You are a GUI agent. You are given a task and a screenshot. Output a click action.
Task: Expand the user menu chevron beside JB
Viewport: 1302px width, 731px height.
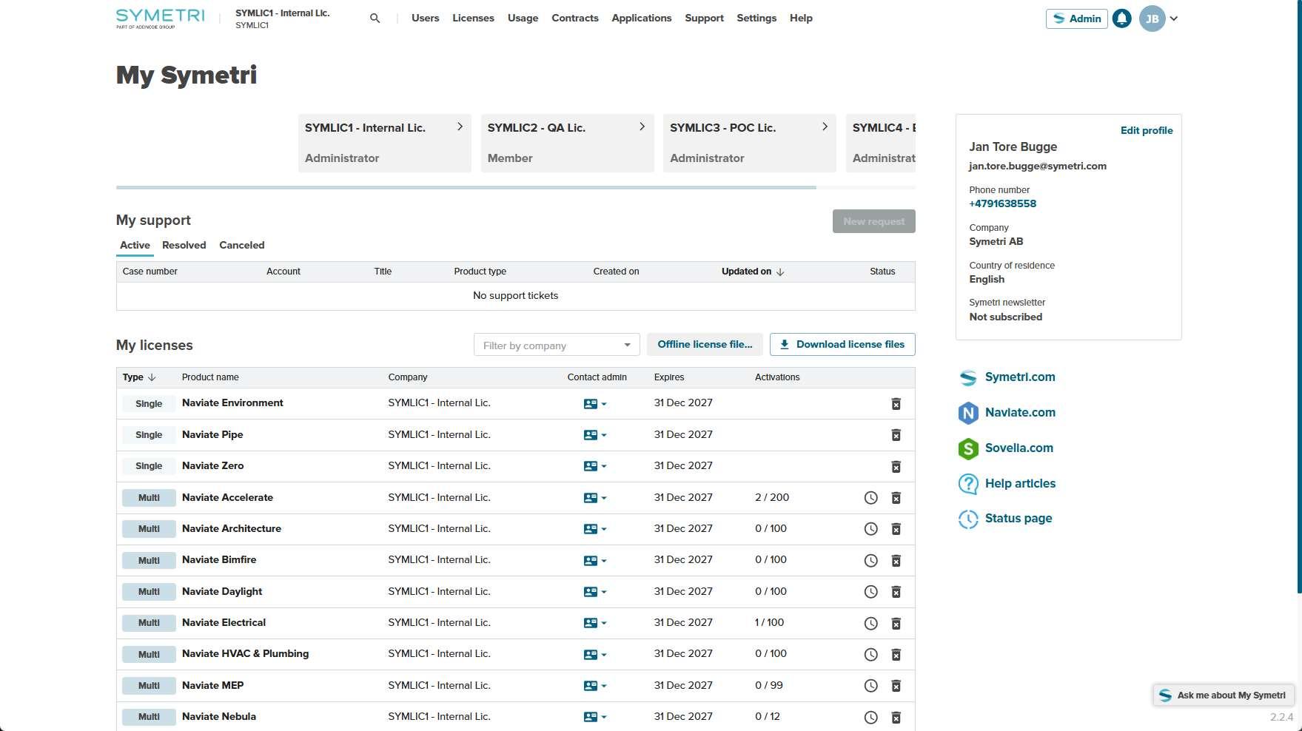click(x=1174, y=18)
